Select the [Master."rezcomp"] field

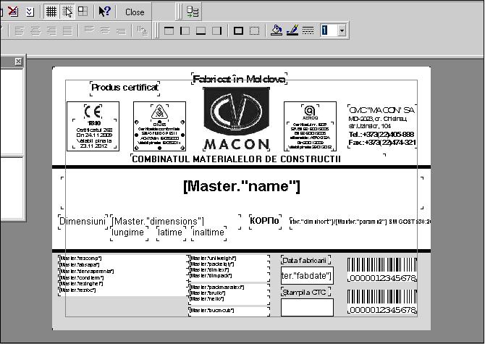122,258
